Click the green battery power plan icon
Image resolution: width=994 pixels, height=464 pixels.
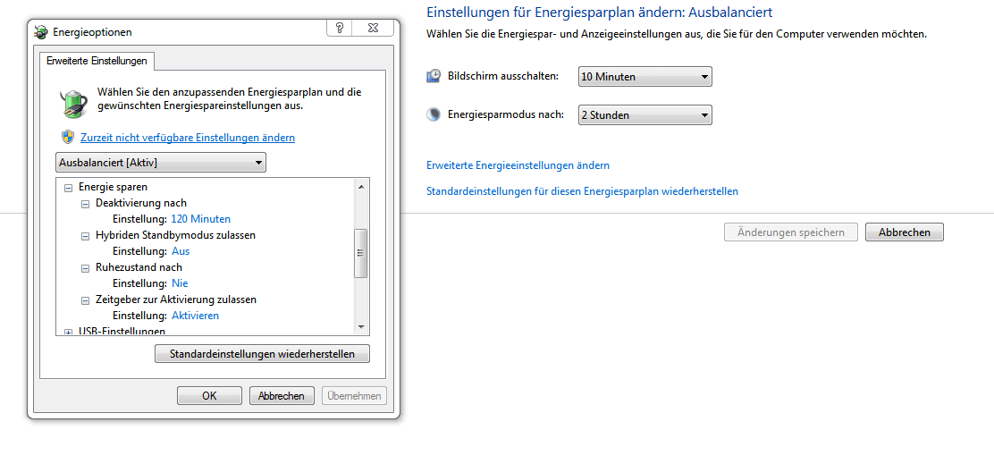coord(73,104)
